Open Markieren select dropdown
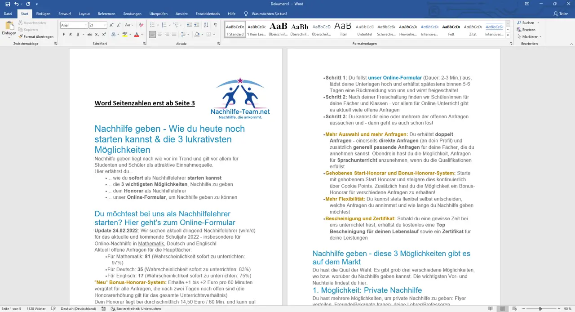 (x=529, y=36)
